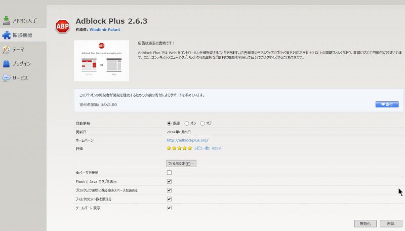The width and height of the screenshot is (405, 231).
Task: Click the paintbrush themes icon
Action: (6, 49)
